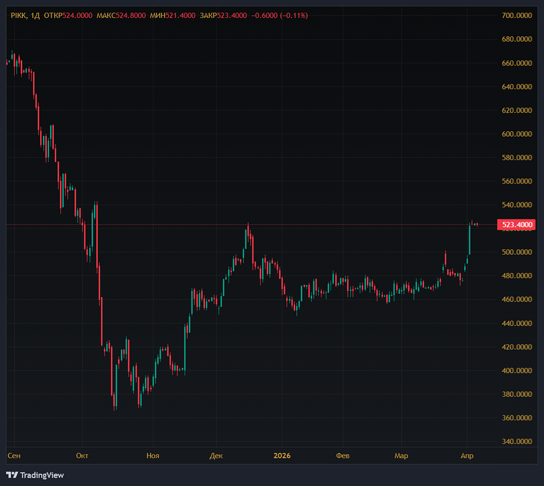
Task: Click the 640.0000 price axis label
Action: click(517, 87)
